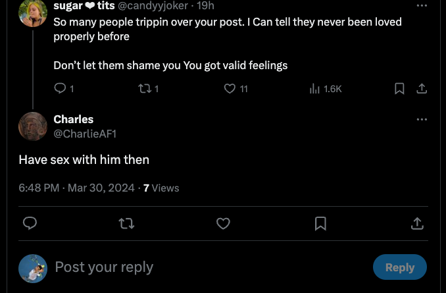Click the blue Reply button

(400, 267)
